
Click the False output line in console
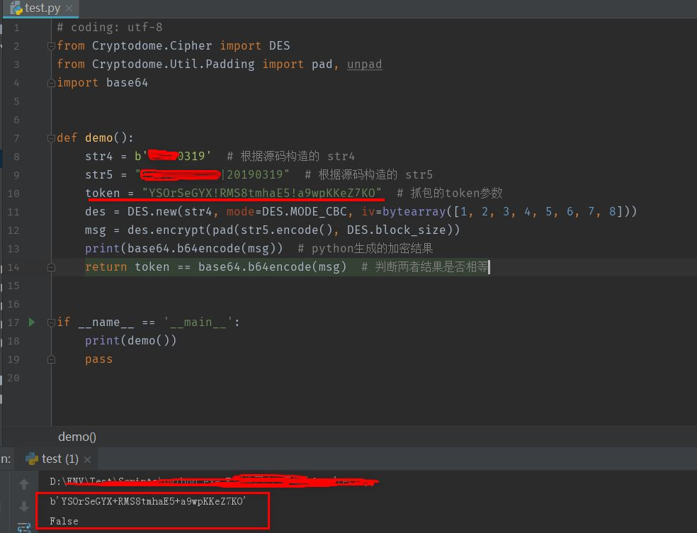pyautogui.click(x=64, y=521)
